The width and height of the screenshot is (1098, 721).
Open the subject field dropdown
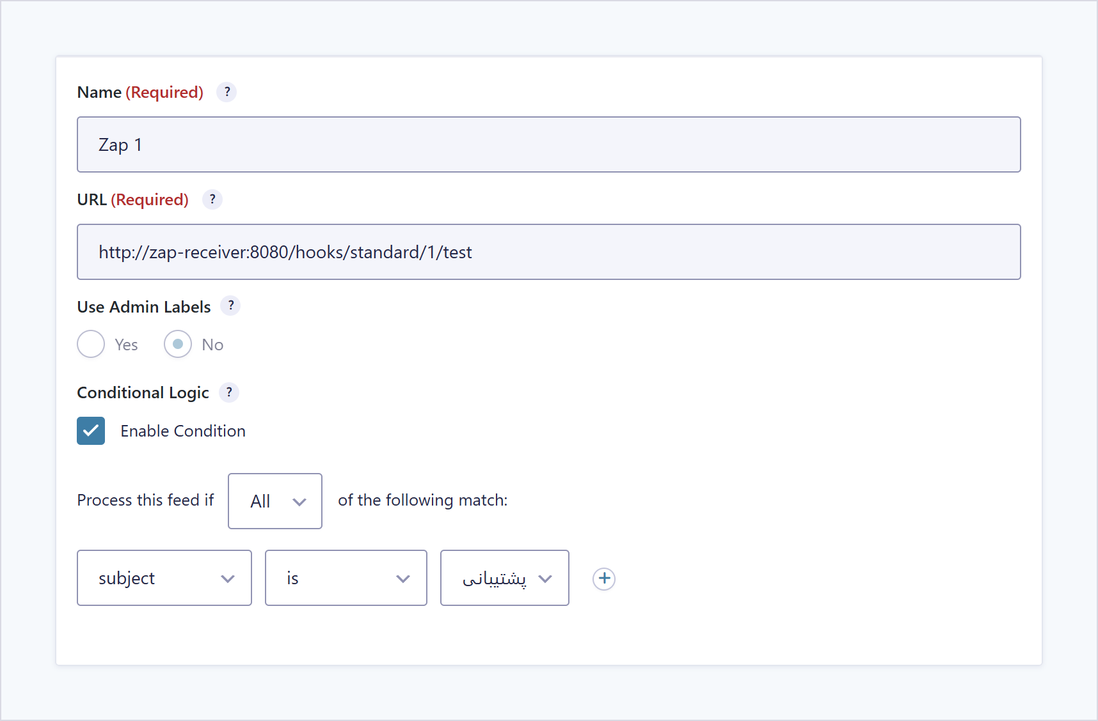click(x=164, y=578)
